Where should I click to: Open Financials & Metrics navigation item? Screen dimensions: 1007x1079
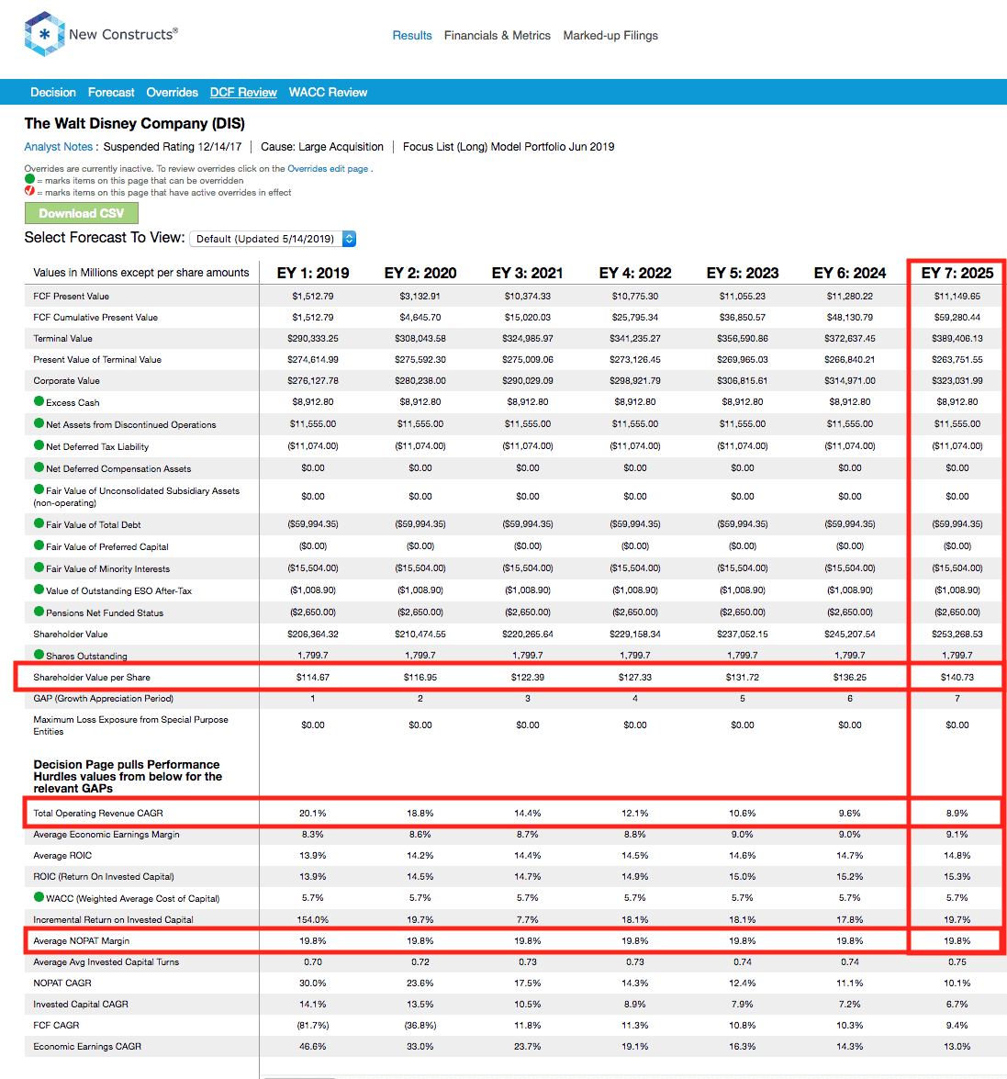(498, 36)
